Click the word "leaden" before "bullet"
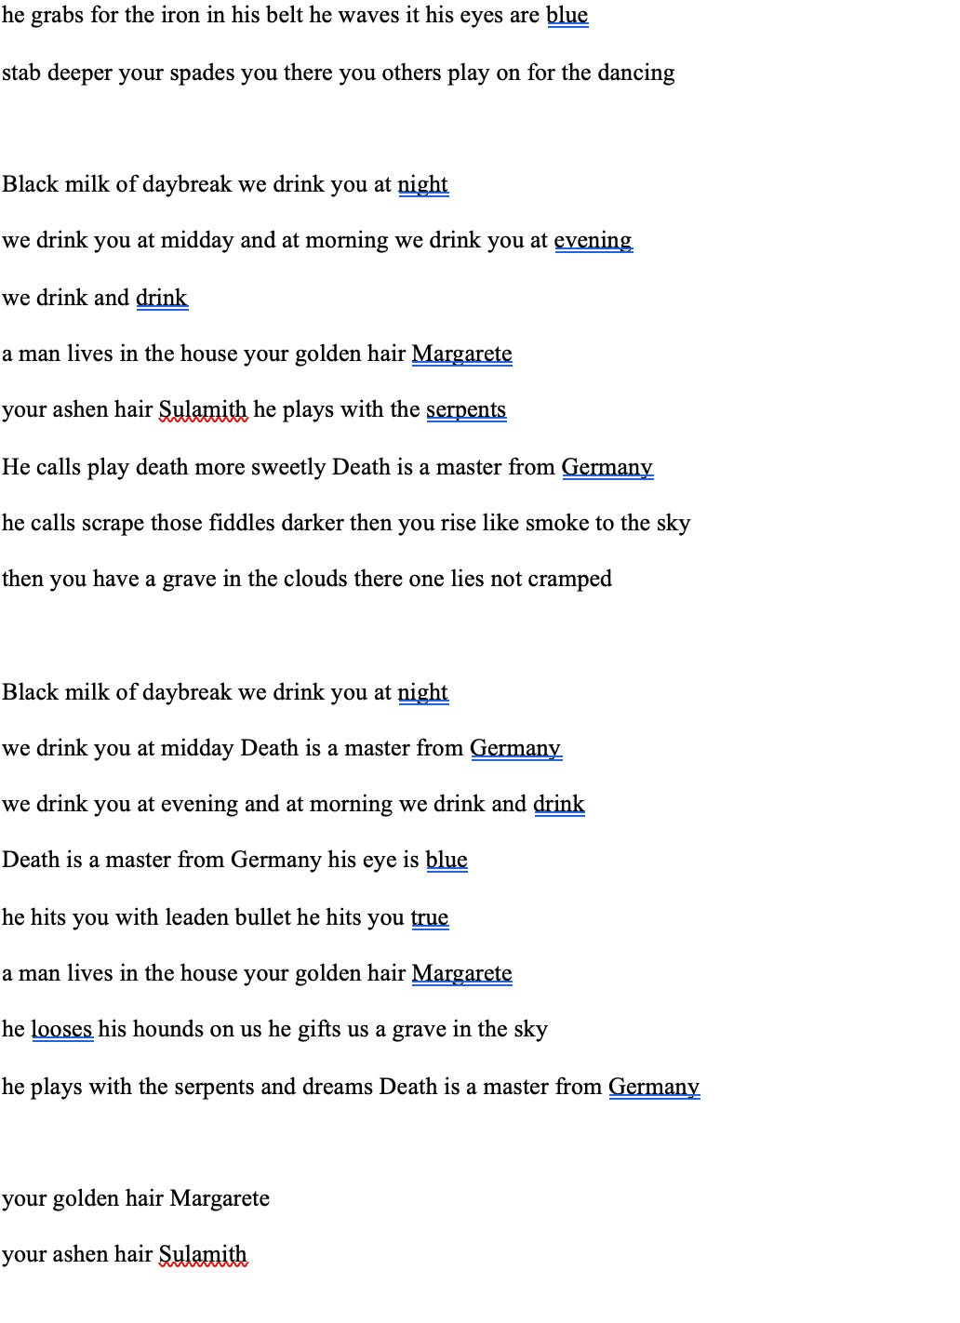This screenshot has height=1323, width=960. (195, 918)
